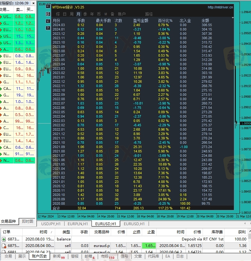Screen dimensions: 251x261
Task: Click the 路径 path button
Action: point(149,14)
